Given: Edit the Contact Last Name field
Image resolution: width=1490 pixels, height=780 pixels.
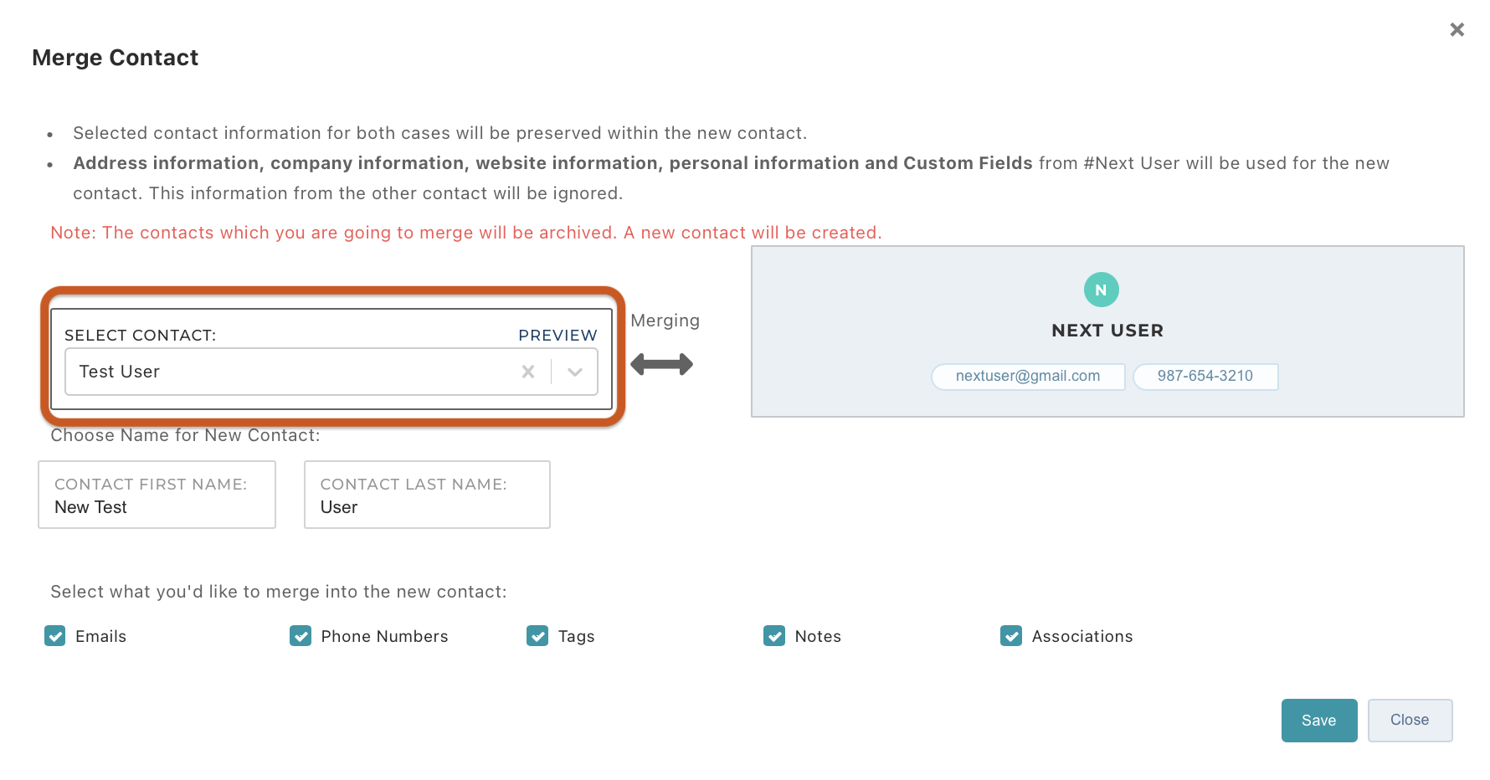Looking at the screenshot, I should [x=427, y=507].
